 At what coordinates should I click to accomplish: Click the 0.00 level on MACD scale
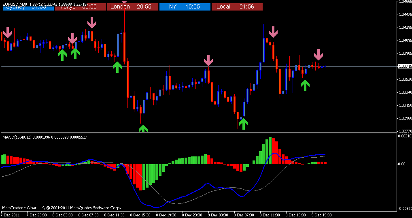tap(402, 164)
